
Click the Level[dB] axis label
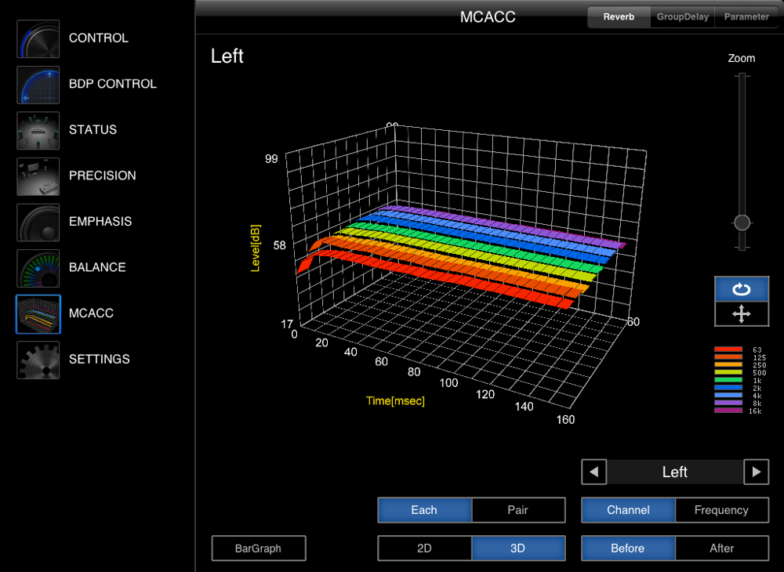click(255, 248)
